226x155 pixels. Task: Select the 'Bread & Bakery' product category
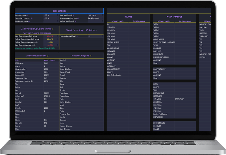[66, 69]
